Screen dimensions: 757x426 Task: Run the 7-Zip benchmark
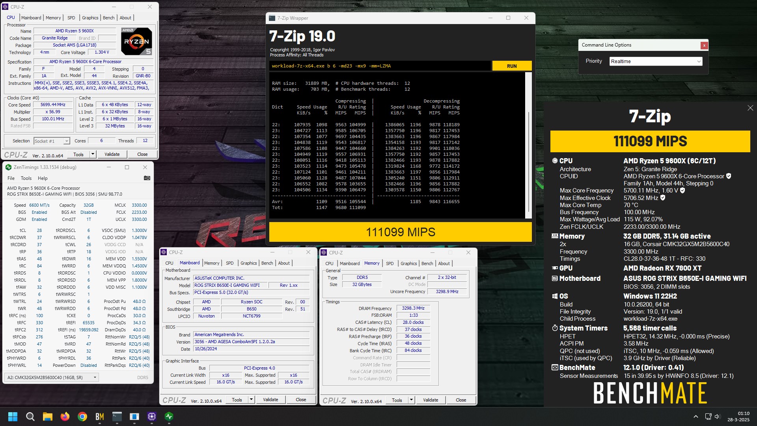(512, 66)
